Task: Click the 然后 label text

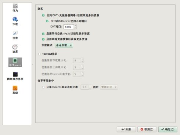Action: point(96,87)
